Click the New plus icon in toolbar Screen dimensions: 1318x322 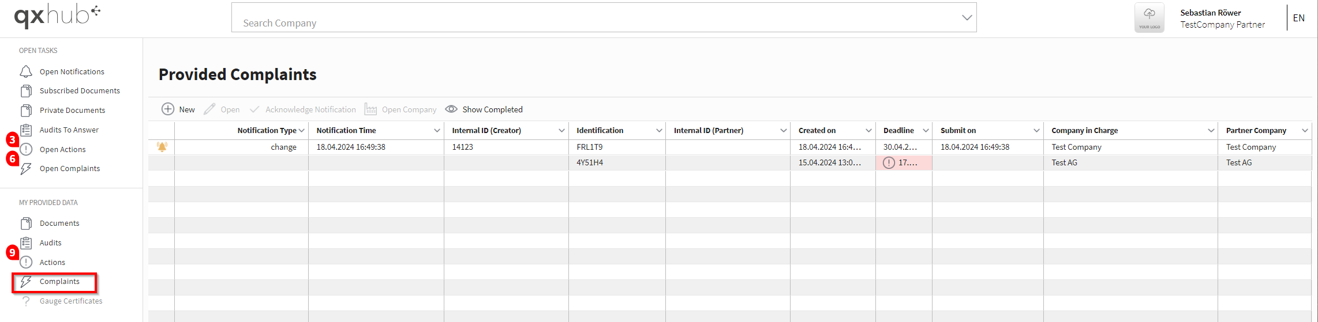(x=168, y=109)
